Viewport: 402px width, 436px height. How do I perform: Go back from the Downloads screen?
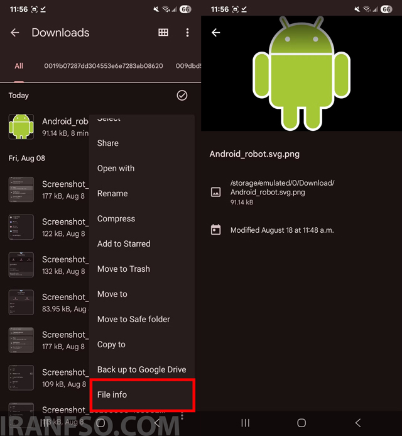pyautogui.click(x=14, y=33)
